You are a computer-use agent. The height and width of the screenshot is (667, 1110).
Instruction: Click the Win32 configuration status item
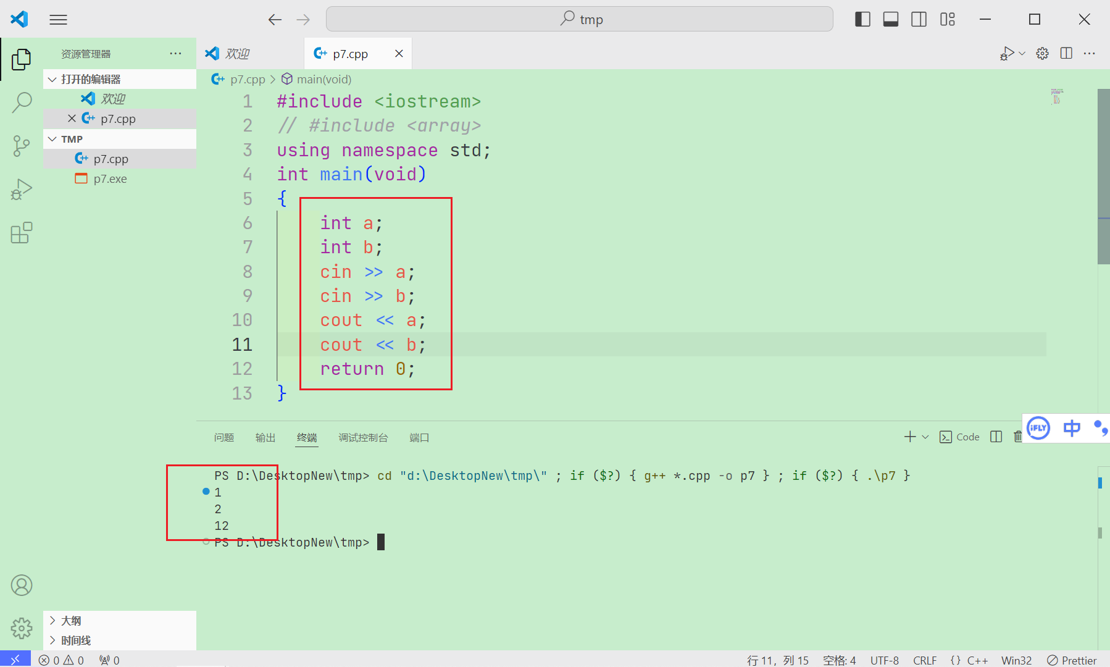[1016, 660]
